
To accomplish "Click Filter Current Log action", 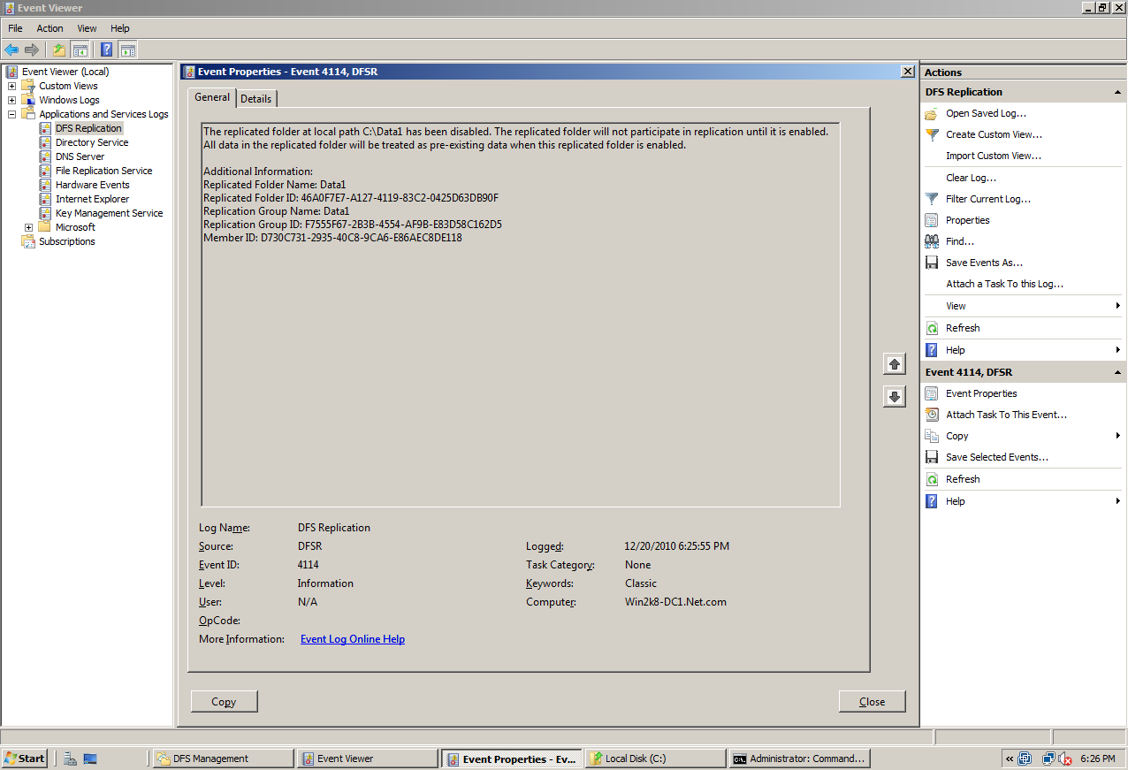I will click(x=987, y=199).
